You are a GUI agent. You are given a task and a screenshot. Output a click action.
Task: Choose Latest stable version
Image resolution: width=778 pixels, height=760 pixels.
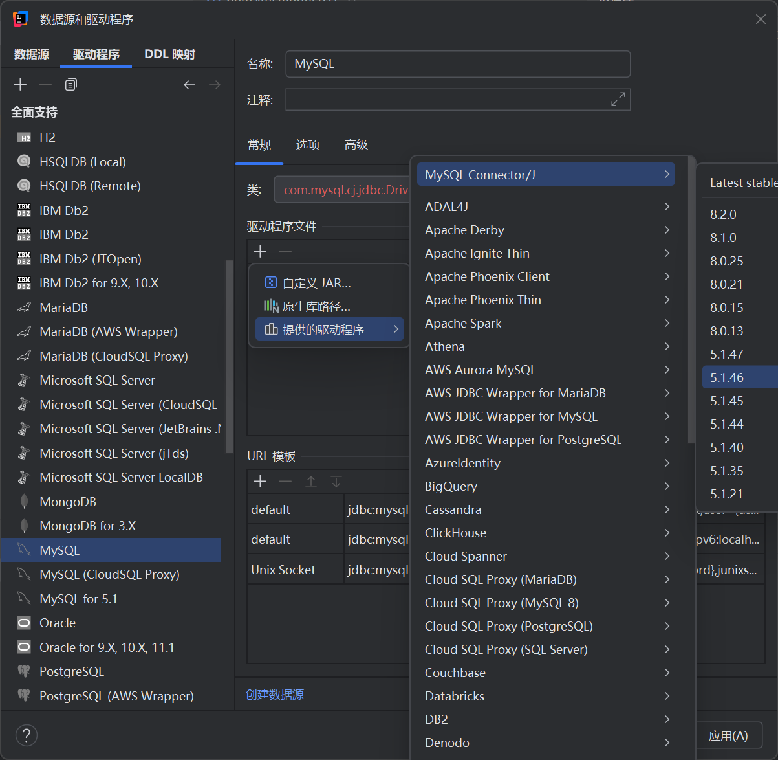point(740,183)
